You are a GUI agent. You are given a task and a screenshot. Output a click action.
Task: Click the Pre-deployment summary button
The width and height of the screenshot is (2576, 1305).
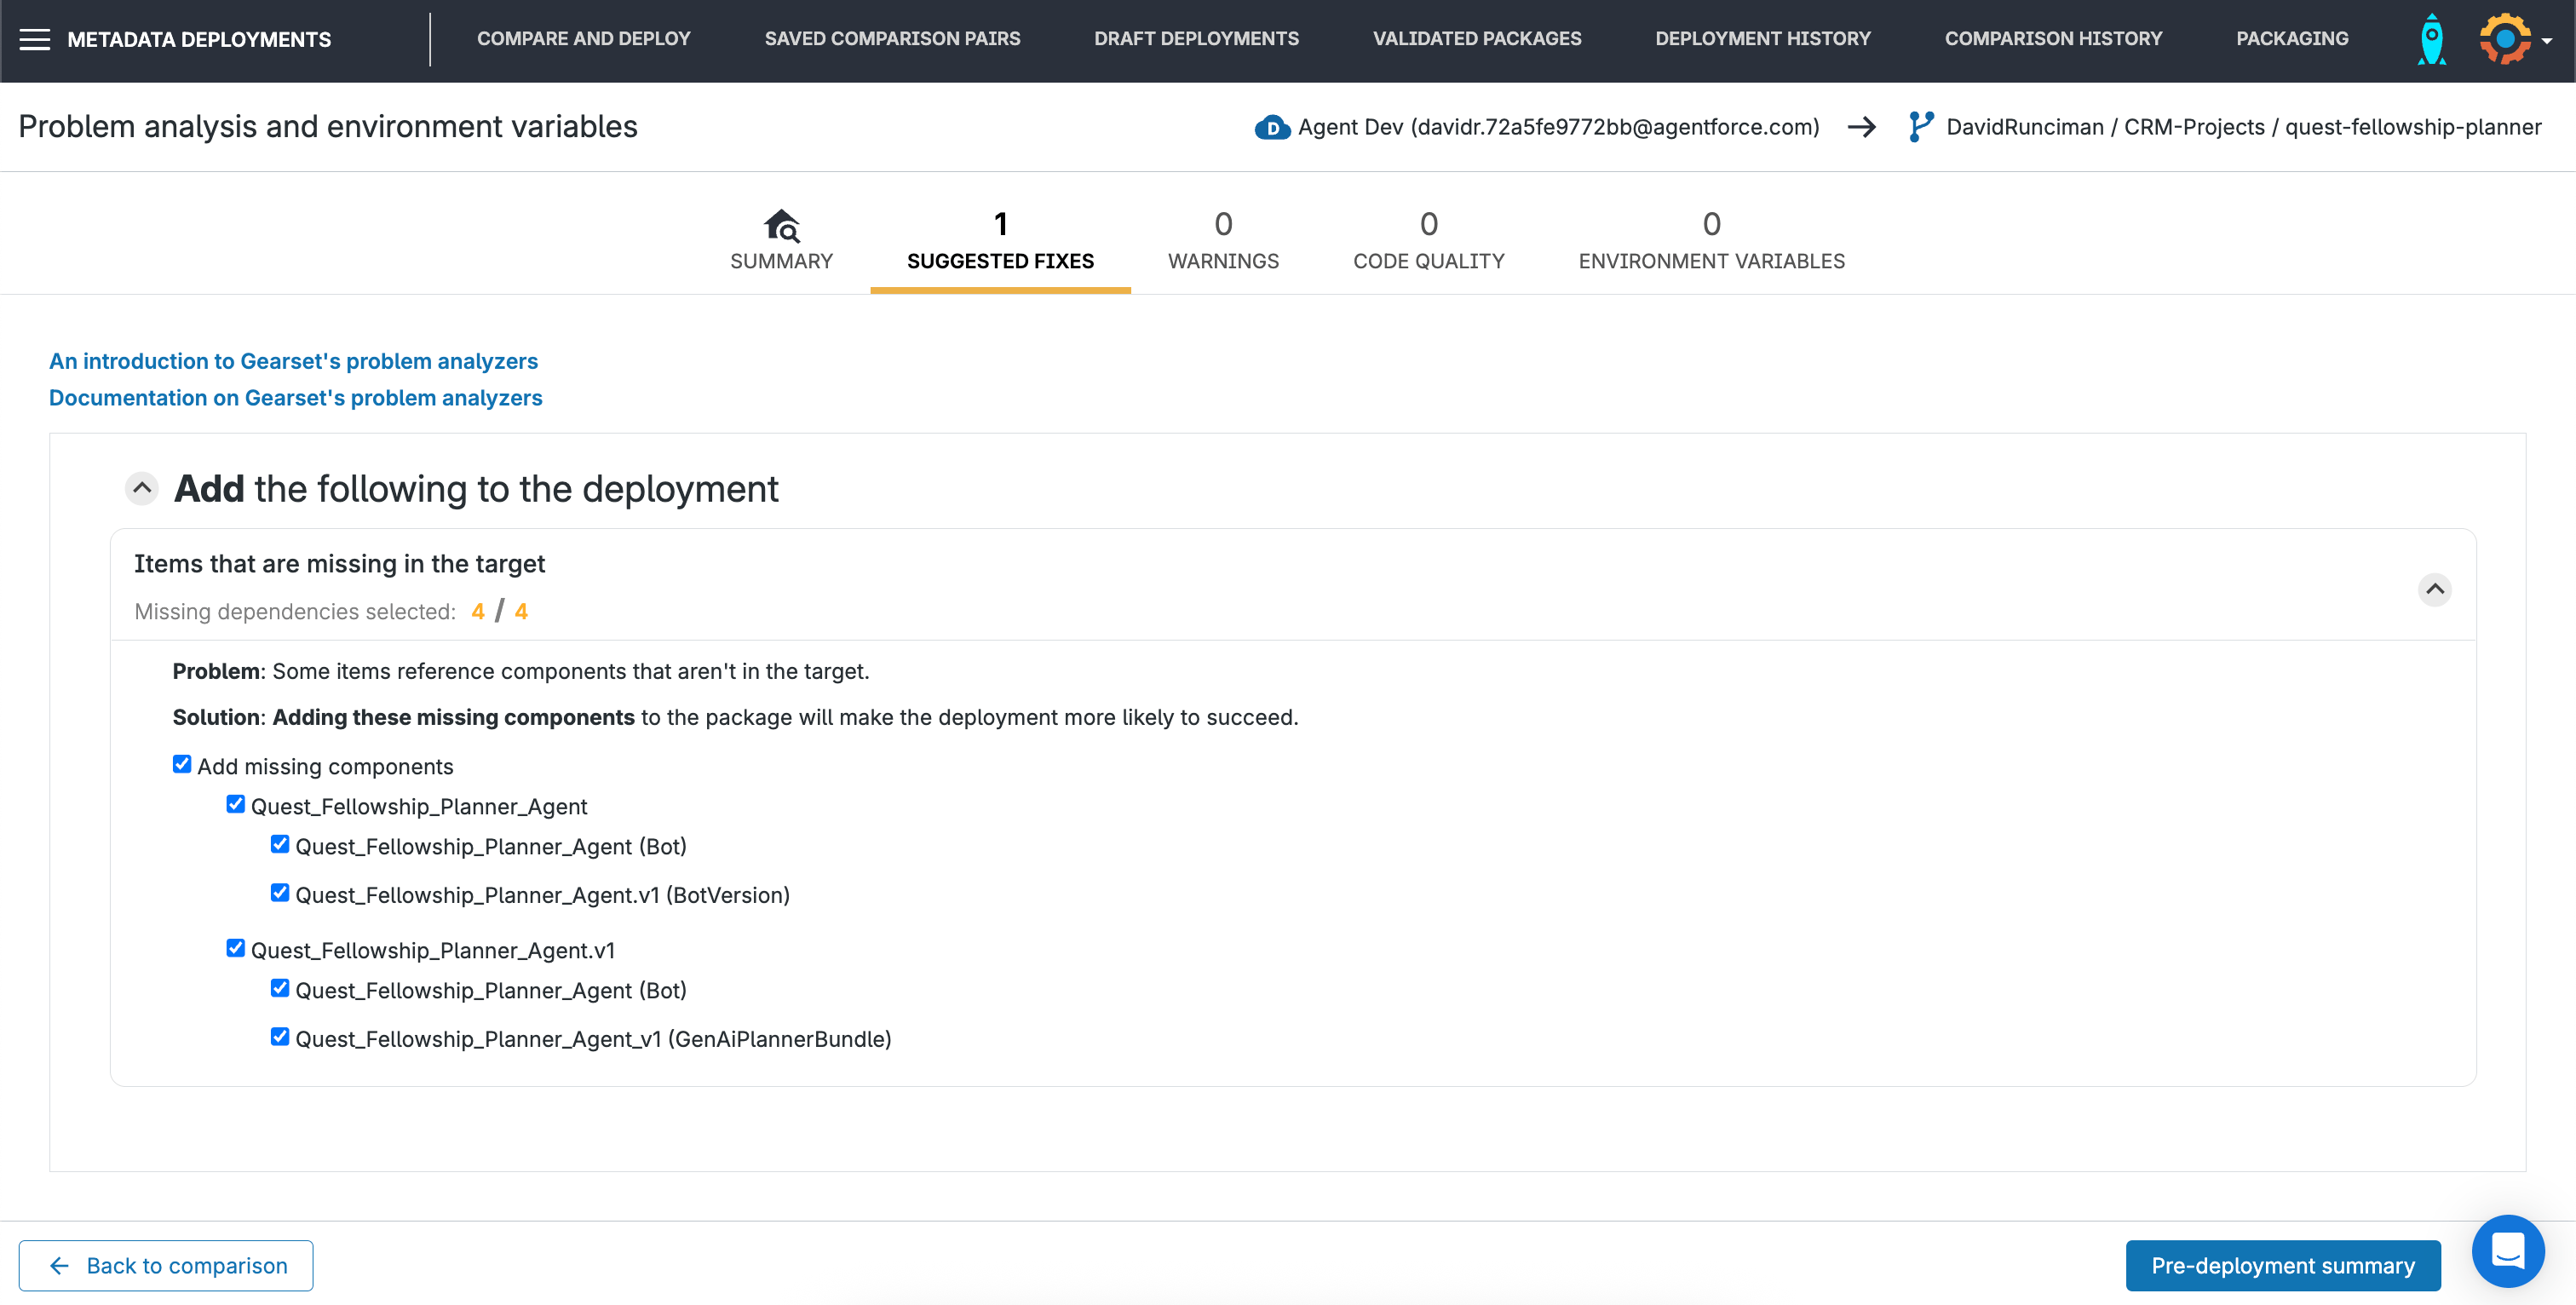click(x=2282, y=1265)
